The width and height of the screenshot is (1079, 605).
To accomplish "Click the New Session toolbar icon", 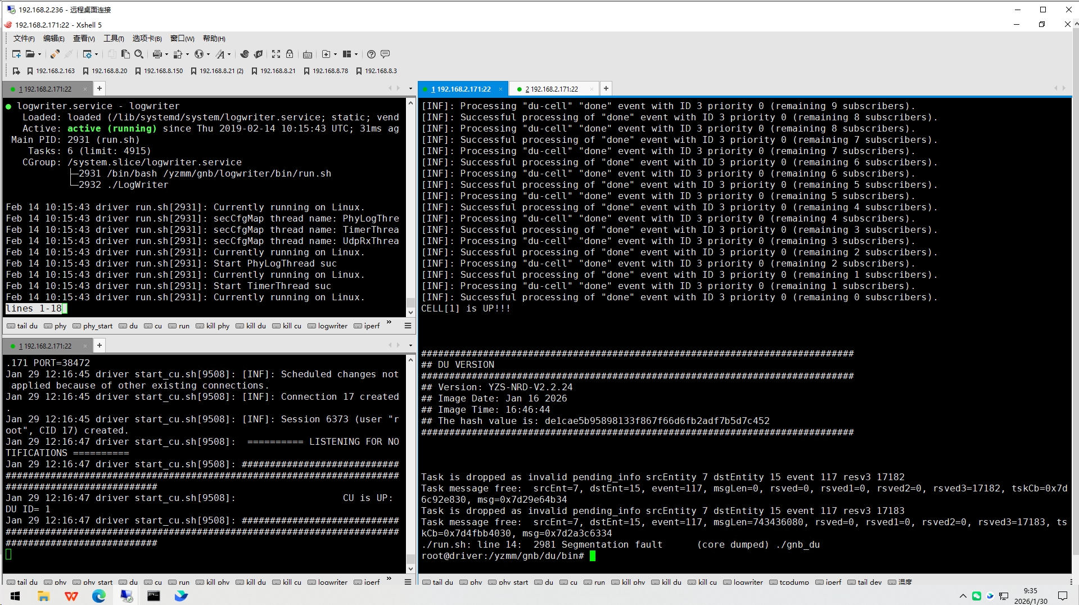I will (x=16, y=54).
